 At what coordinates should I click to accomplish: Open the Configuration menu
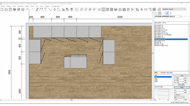(x=56, y=6)
